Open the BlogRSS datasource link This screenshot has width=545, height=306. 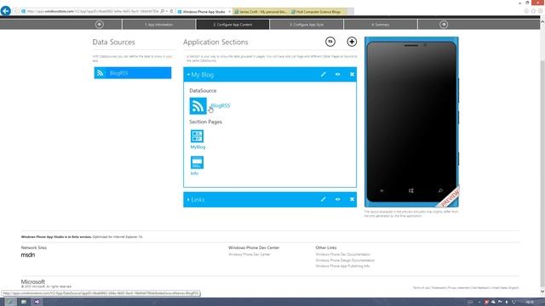pyautogui.click(x=221, y=105)
